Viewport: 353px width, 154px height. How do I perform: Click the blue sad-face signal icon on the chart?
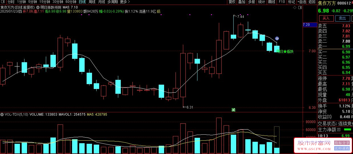[277, 38]
